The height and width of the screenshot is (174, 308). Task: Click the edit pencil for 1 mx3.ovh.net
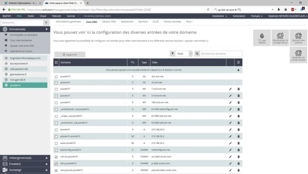(x=230, y=89)
